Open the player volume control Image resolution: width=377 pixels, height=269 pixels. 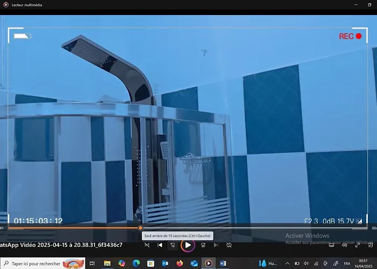(x=345, y=245)
